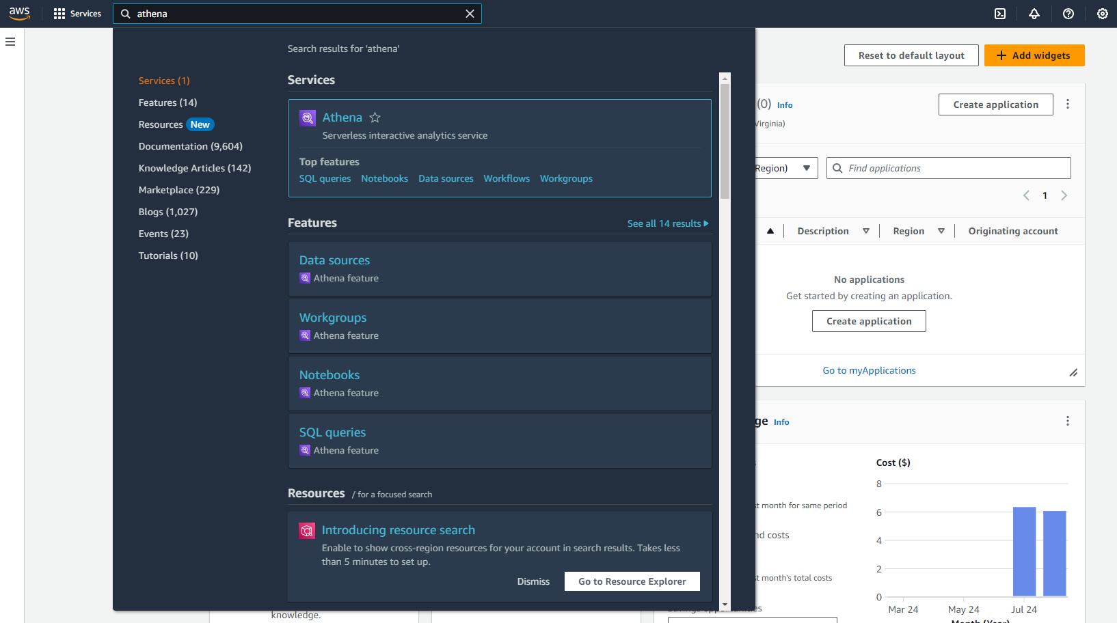Open Workgroups top feature link
The height and width of the screenshot is (623, 1117).
pos(566,178)
